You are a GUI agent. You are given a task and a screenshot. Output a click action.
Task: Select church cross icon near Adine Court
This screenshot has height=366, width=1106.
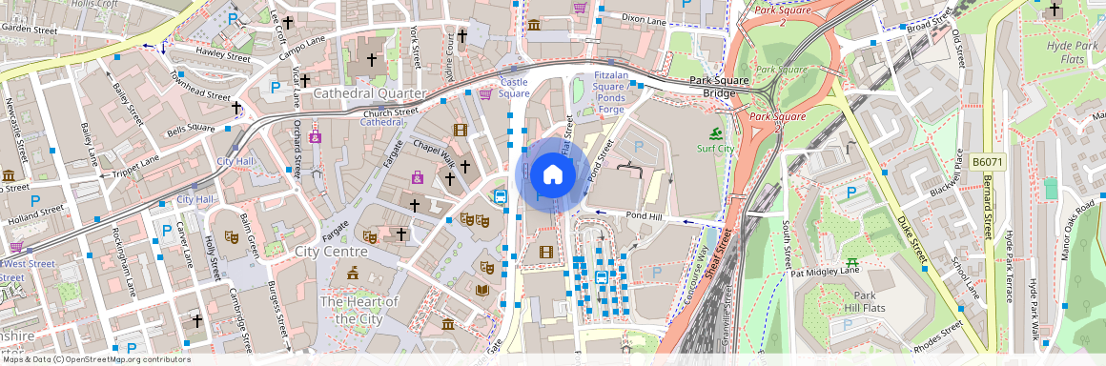coord(462,35)
